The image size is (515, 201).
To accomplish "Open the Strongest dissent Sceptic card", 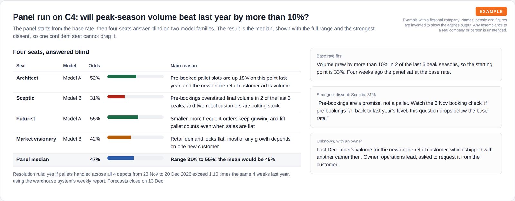I will (x=406, y=107).
